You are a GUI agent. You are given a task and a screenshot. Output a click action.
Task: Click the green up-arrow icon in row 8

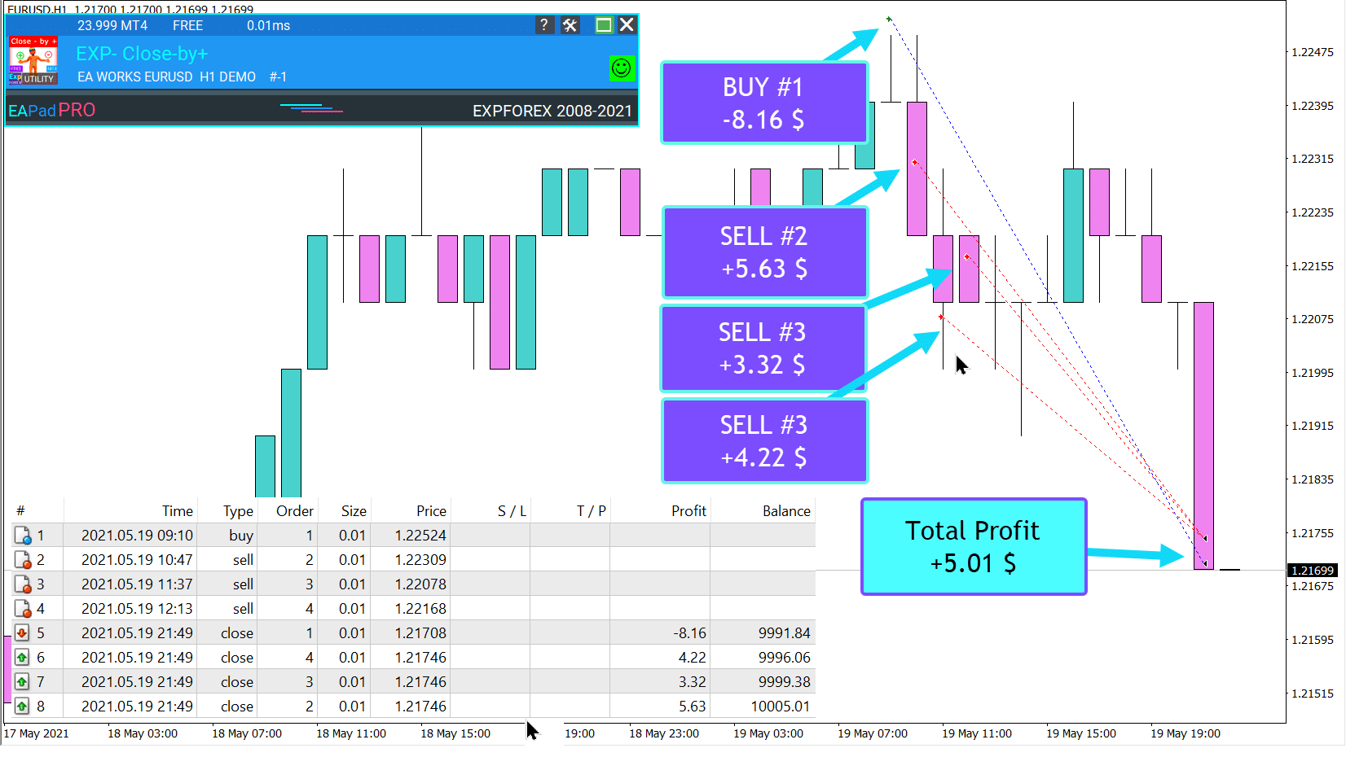coord(22,707)
